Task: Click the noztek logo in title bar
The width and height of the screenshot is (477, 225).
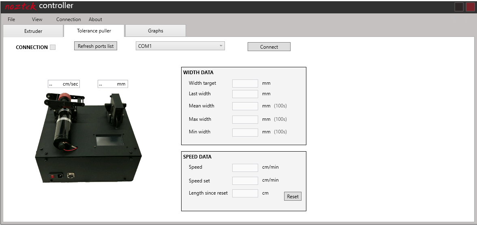Action: tap(20, 6)
